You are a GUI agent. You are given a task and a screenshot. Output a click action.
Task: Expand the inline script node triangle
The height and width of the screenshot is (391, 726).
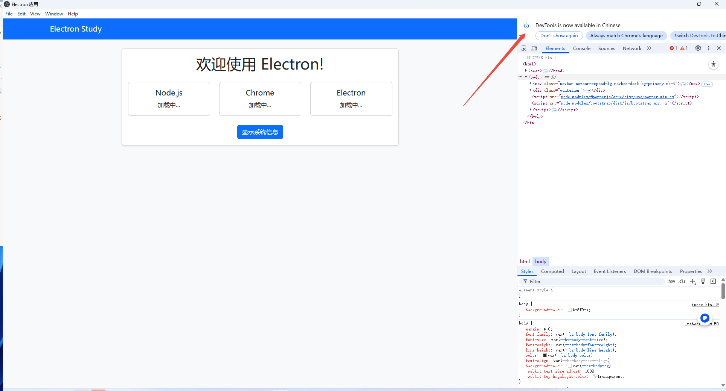pos(531,110)
